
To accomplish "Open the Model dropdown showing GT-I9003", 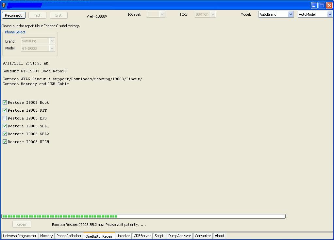I will coord(38,48).
